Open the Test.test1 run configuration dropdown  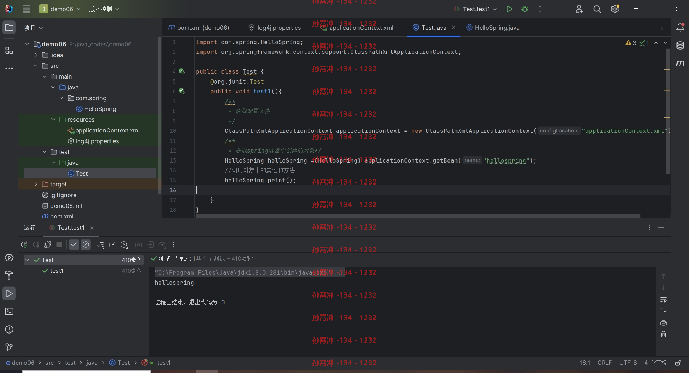pyautogui.click(x=475, y=9)
